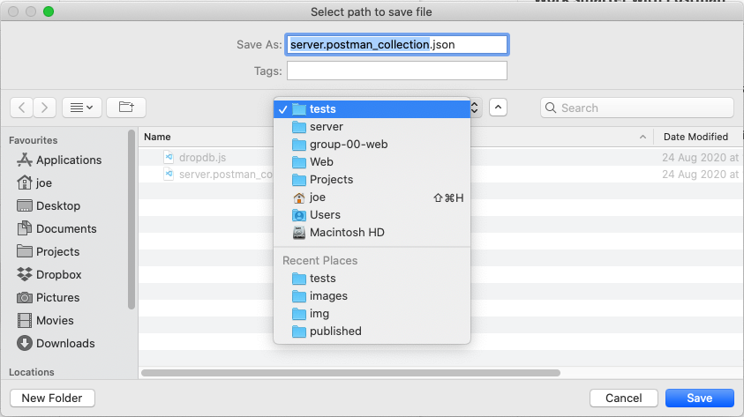
Task: Open Dropbox in the sidebar
Action: coord(49,274)
